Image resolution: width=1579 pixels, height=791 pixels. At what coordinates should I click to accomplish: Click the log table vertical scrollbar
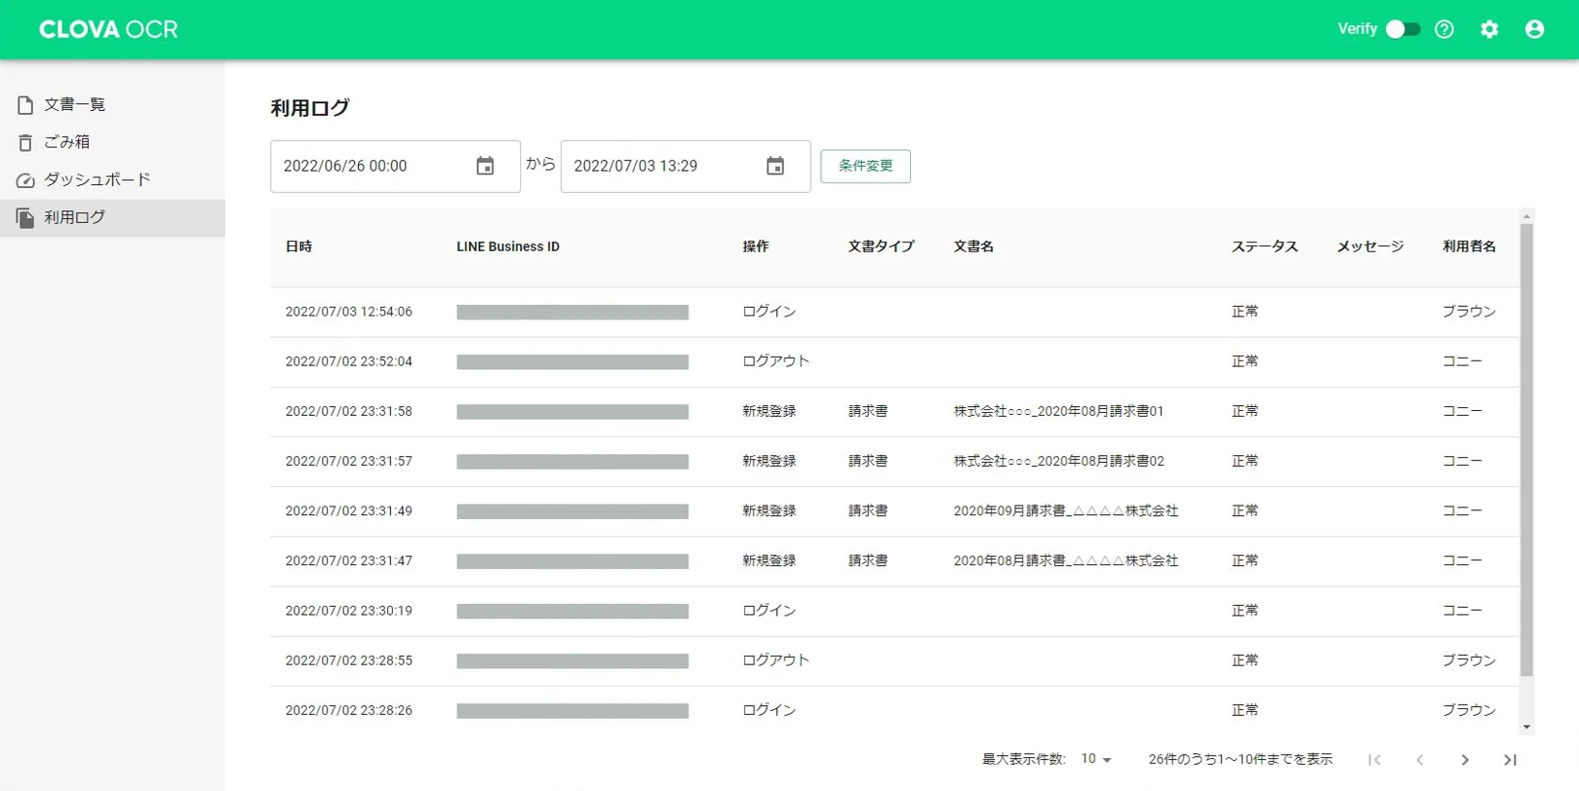pyautogui.click(x=1526, y=449)
